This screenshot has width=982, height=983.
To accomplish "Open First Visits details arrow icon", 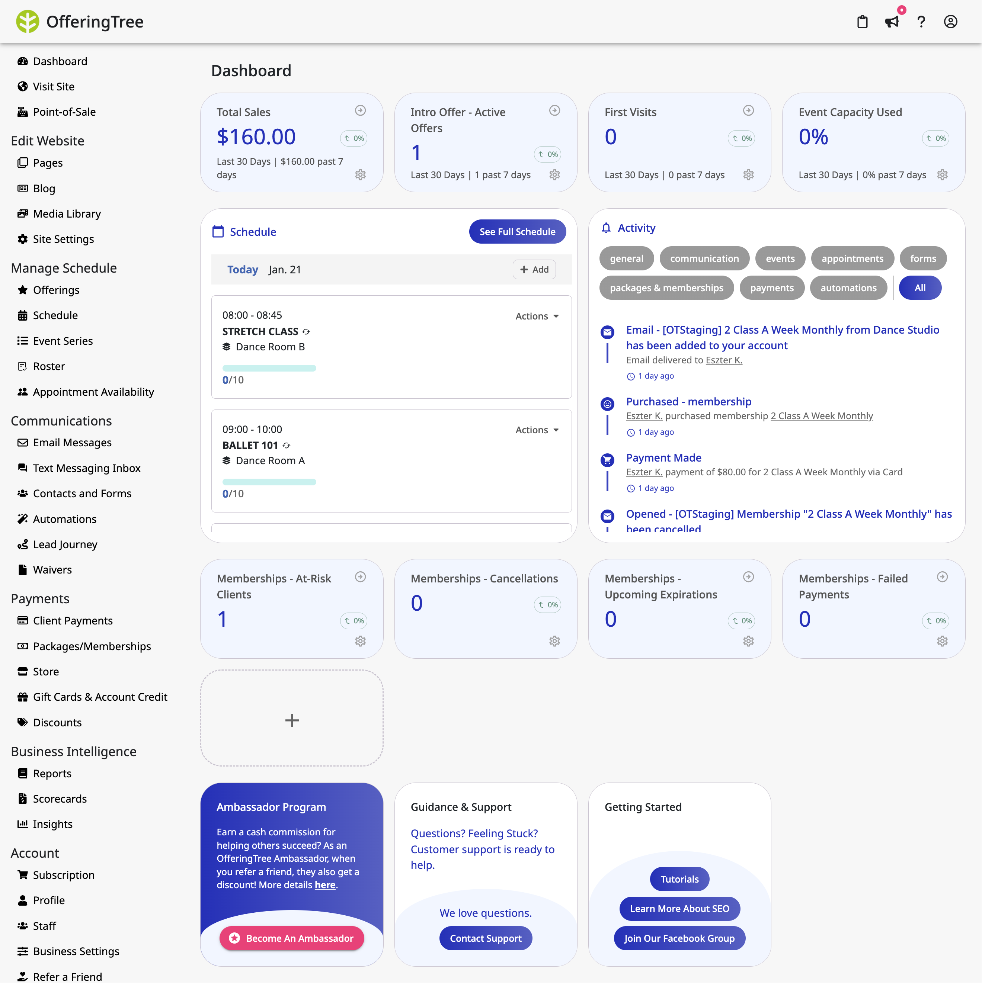I will pyautogui.click(x=748, y=110).
